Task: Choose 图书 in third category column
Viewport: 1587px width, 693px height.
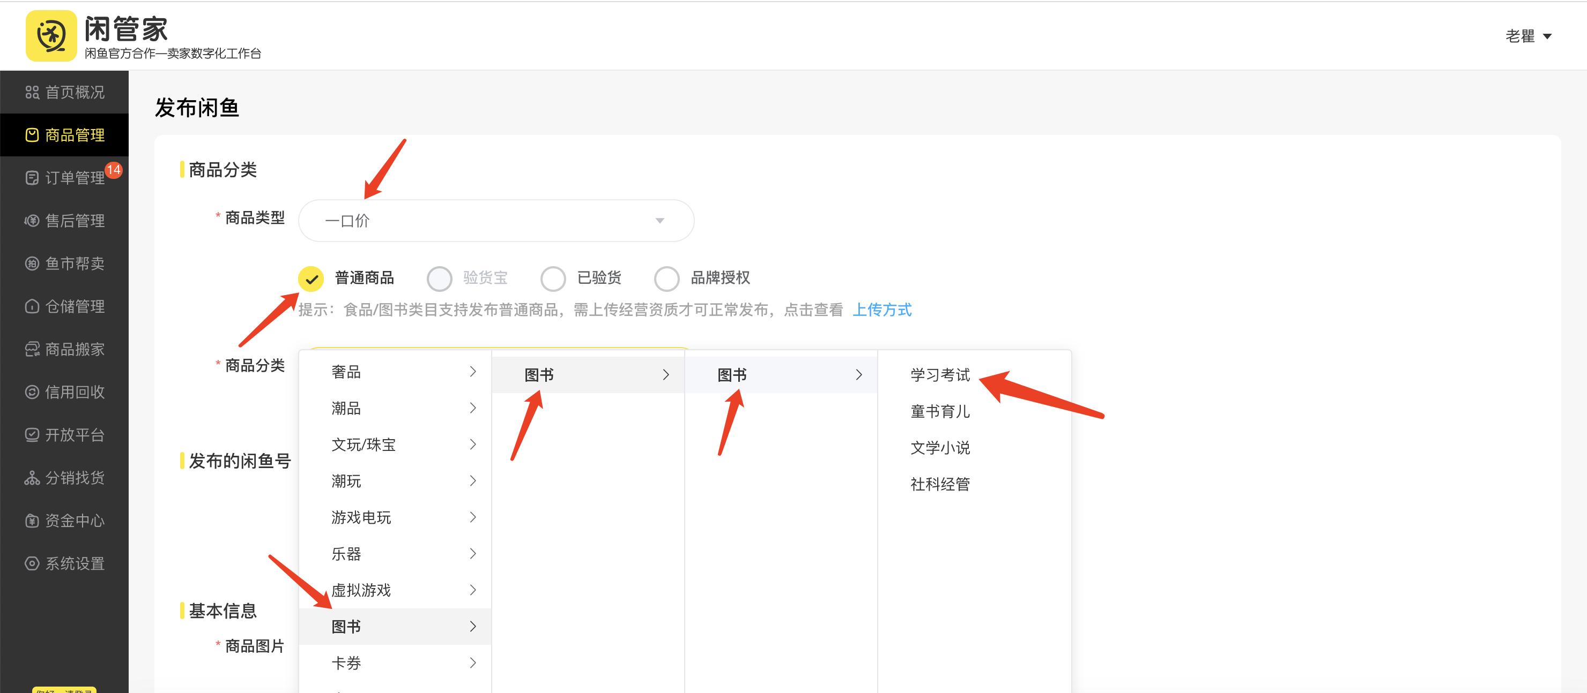Action: pos(781,375)
